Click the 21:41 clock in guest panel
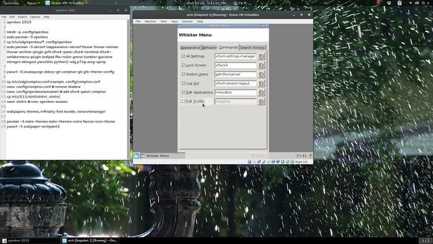Screen dimensions: 433x244 coord(301,156)
